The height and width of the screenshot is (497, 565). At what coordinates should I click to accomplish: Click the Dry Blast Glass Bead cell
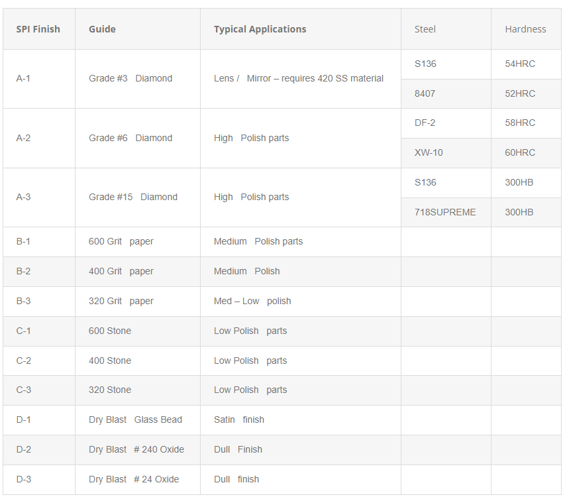tap(135, 419)
